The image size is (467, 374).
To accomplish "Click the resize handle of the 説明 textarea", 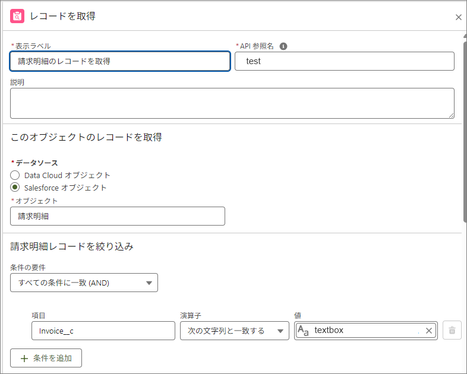I will coord(451,115).
